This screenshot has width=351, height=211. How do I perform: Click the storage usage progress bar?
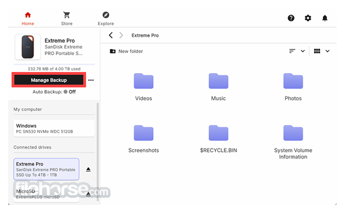(54, 64)
